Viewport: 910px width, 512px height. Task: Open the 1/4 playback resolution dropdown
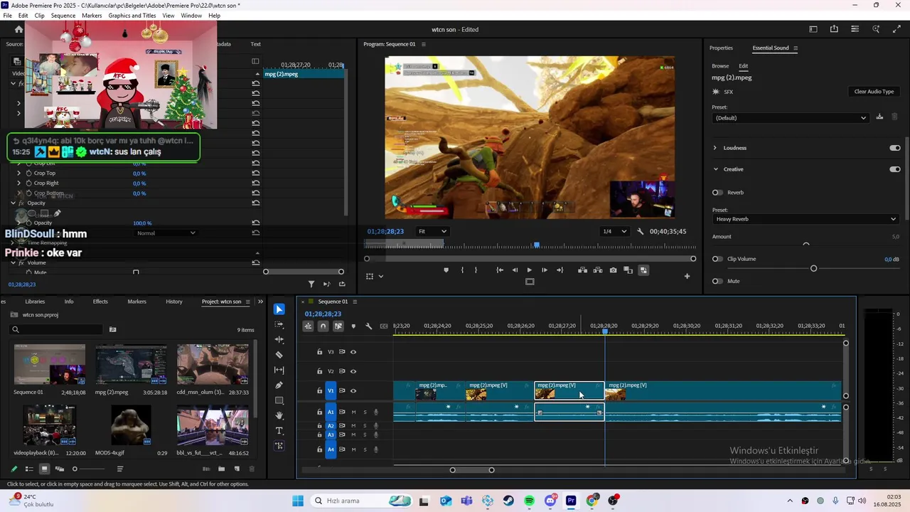pos(615,231)
